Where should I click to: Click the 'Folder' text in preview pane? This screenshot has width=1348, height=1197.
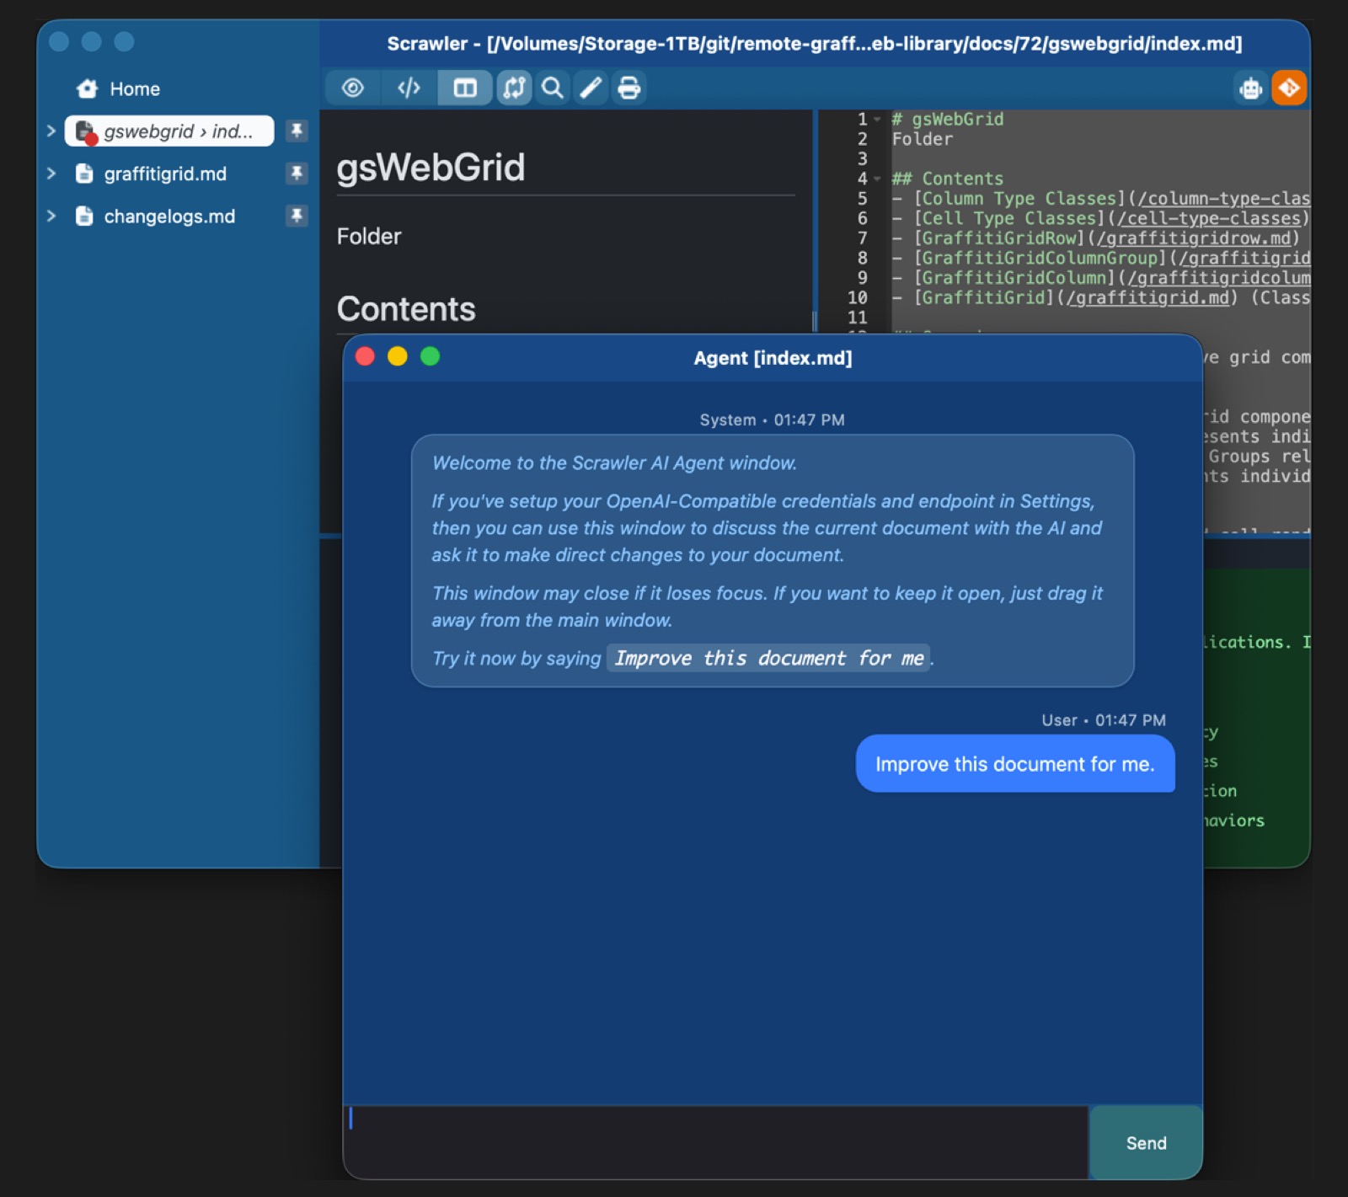pos(369,236)
